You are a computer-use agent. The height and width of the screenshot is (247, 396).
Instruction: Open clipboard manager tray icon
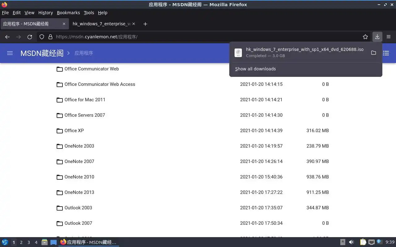click(363, 242)
